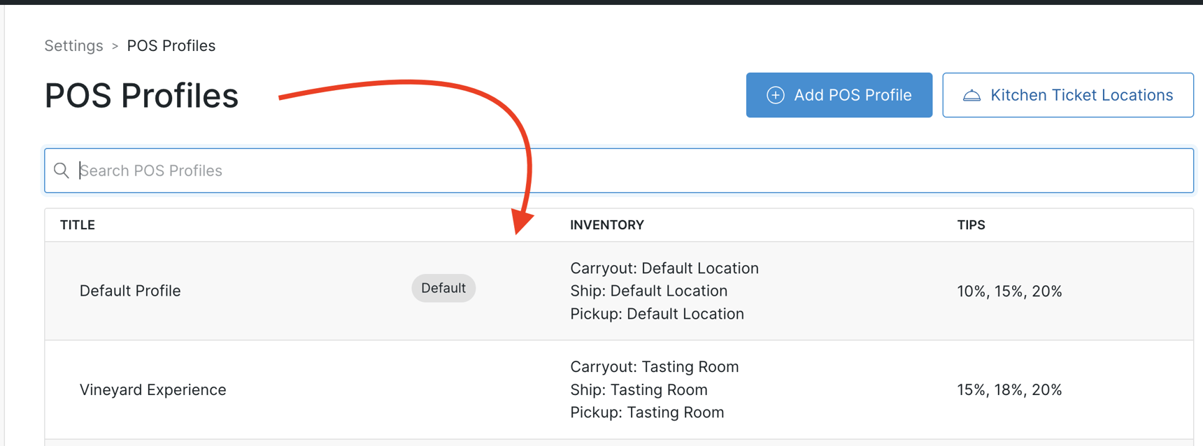Click the INVENTORY column header
This screenshot has height=446, width=1203.
606,225
